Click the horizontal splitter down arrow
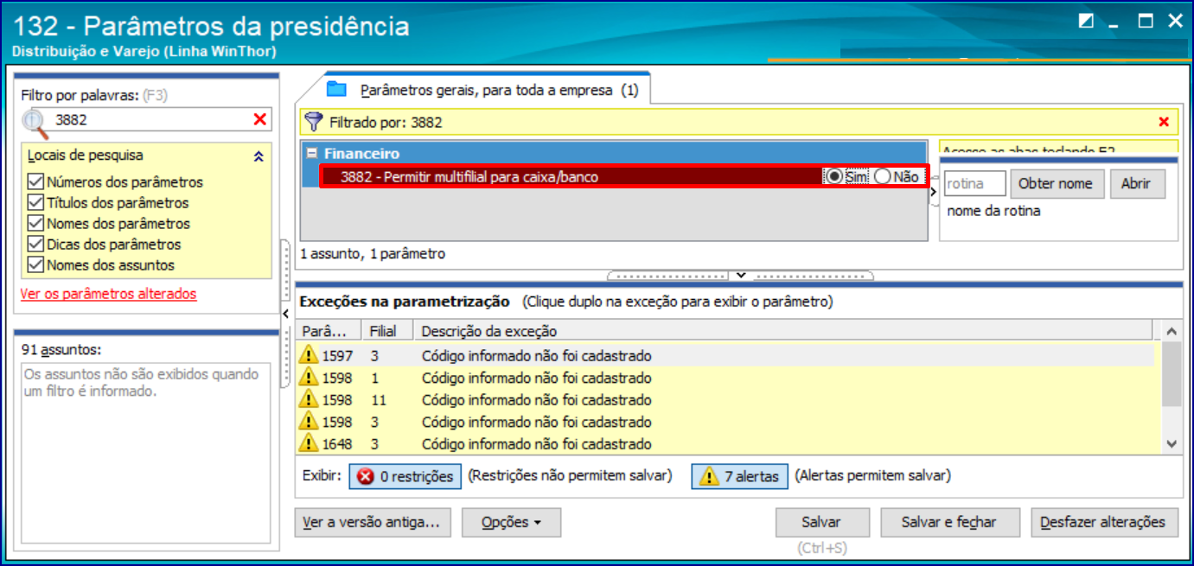Viewport: 1194px width, 566px height. point(740,275)
